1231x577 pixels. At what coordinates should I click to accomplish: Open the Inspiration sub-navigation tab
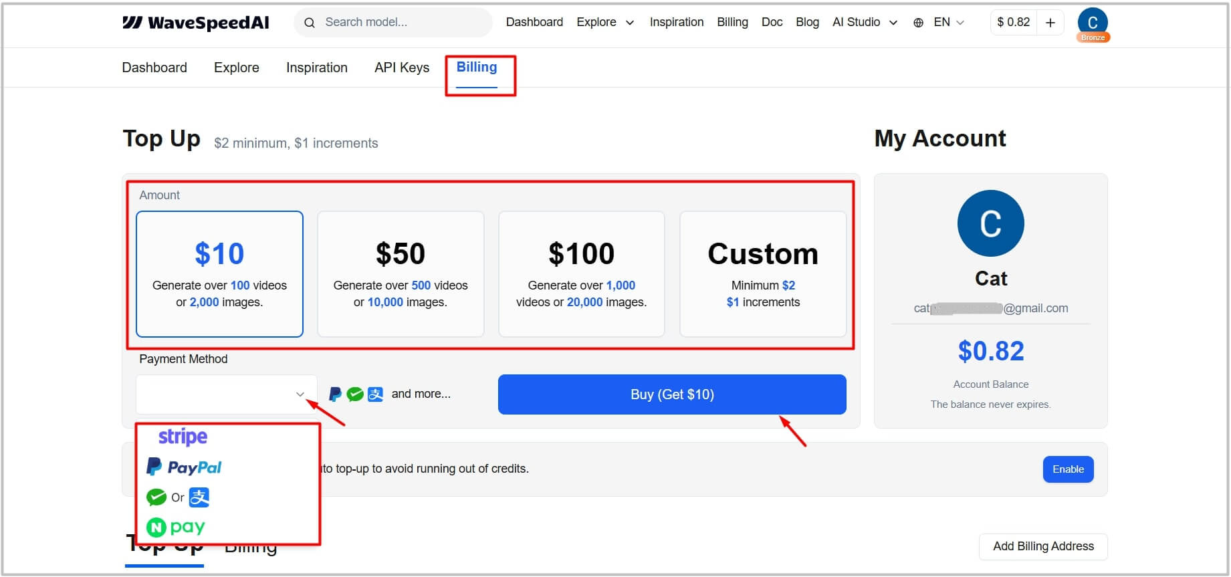pyautogui.click(x=317, y=68)
